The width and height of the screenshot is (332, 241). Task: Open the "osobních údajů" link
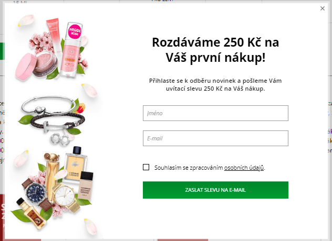pyautogui.click(x=244, y=168)
